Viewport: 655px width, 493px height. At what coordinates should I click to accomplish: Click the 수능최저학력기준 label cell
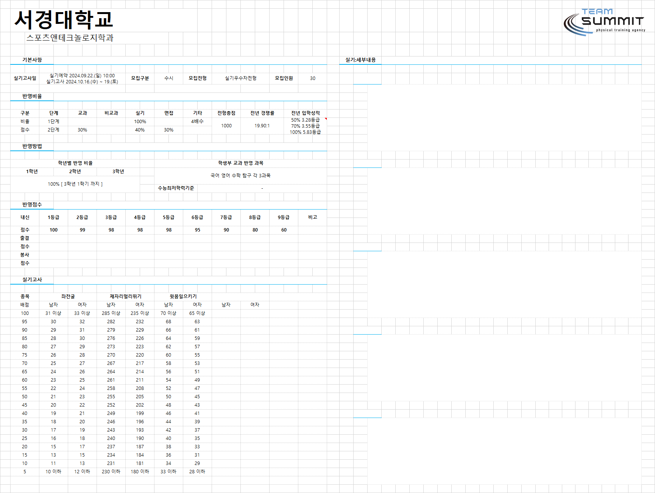[x=176, y=188]
